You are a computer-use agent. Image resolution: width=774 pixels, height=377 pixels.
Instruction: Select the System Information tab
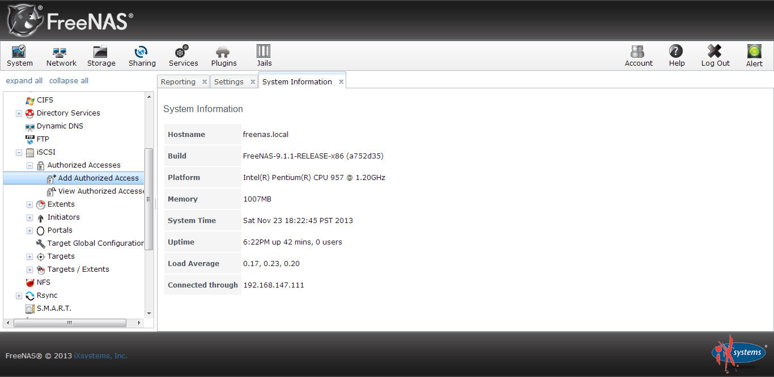click(x=297, y=82)
